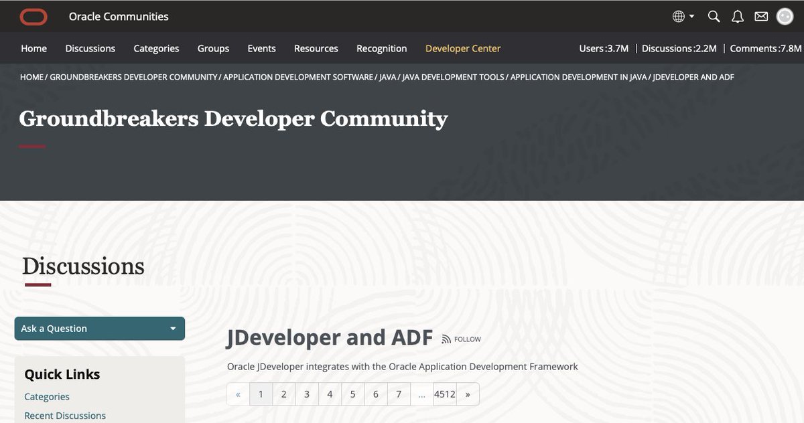Open the inbox envelope icon
Viewport: 804px width, 423px height.
760,16
